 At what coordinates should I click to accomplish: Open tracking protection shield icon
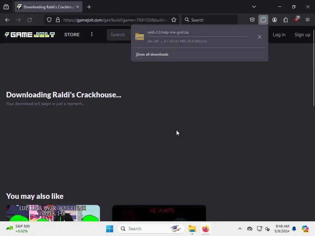click(x=49, y=20)
